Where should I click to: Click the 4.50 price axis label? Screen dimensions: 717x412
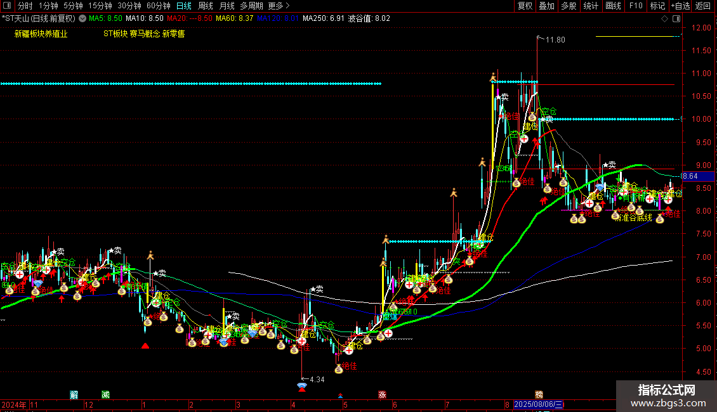703,372
